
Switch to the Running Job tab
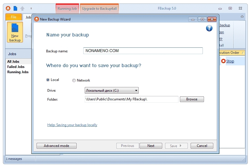tap(67, 9)
